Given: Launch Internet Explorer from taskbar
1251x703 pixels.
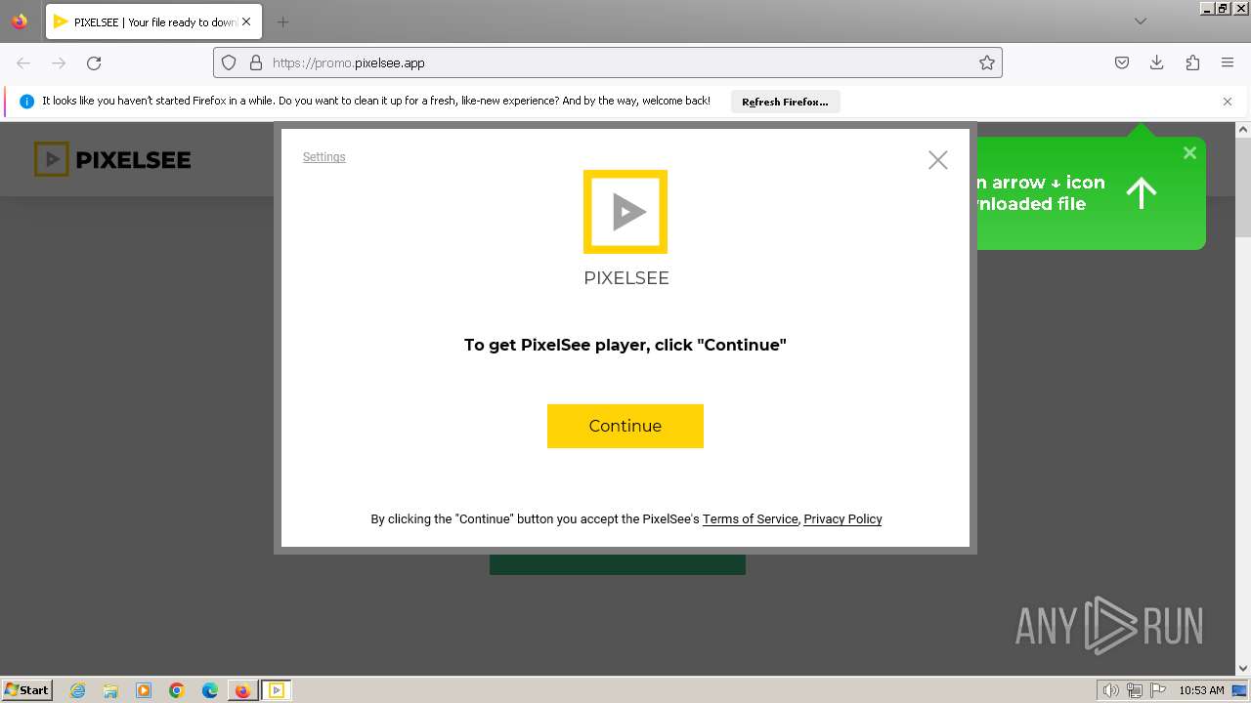Looking at the screenshot, I should tap(78, 690).
